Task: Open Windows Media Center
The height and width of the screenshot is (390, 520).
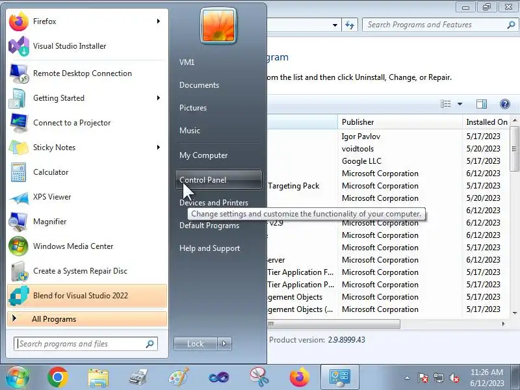Action: (86, 246)
